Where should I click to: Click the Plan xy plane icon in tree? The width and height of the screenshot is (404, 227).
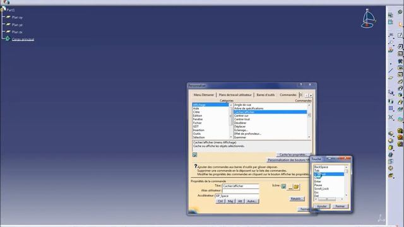pos(8,17)
